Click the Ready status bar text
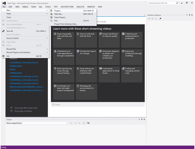This screenshot has height=149, width=195. (x=4, y=147)
